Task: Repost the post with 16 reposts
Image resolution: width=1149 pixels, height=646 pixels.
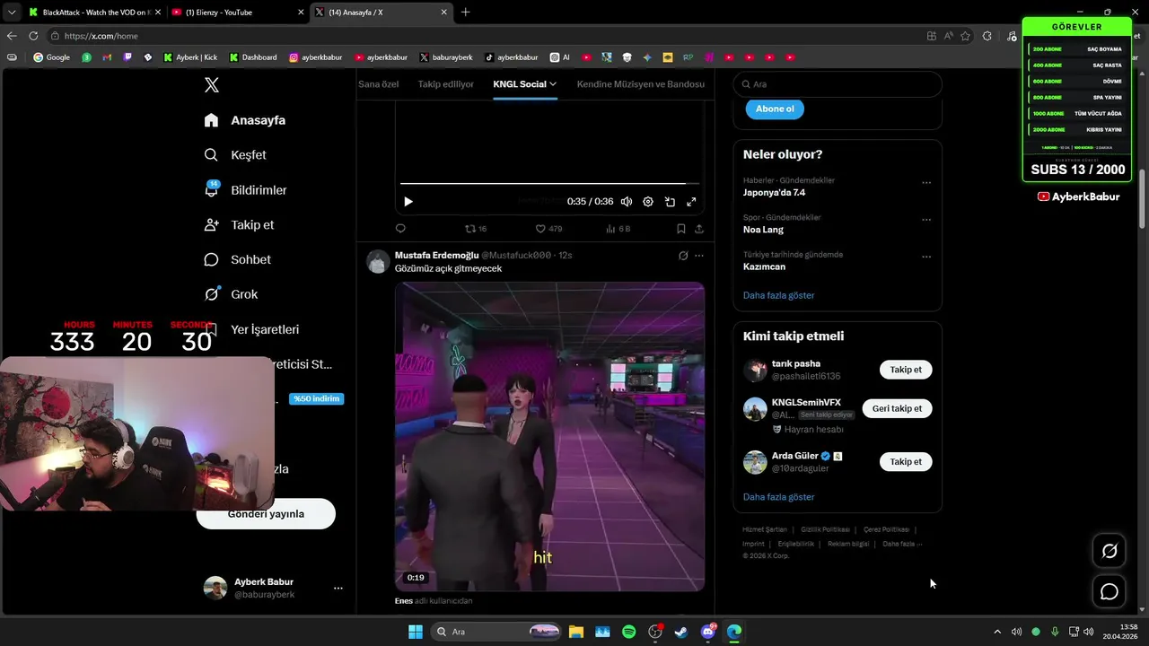Action: tap(475, 229)
